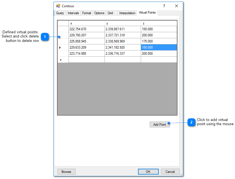Viewport: 235px width, 179px height.
Task: Switch to the Query tab
Action: pyautogui.click(x=60, y=13)
